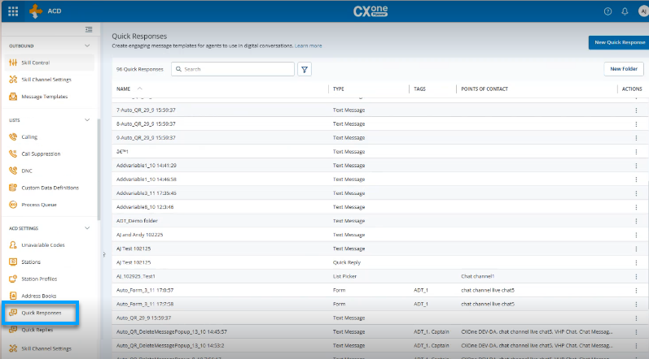Collapse the OUTBOUND section
This screenshot has width=649, height=359.
pyautogui.click(x=88, y=45)
